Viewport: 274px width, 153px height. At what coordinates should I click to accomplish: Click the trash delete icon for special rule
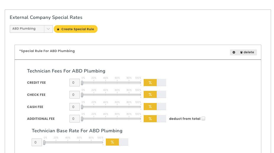241,52
